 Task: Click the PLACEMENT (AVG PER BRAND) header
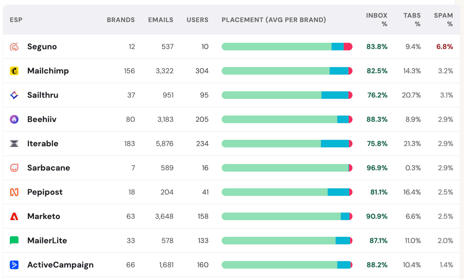point(274,20)
